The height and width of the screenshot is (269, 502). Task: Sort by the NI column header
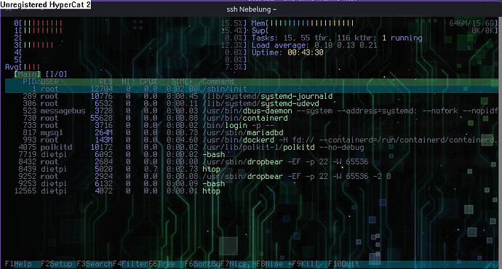(125, 81)
